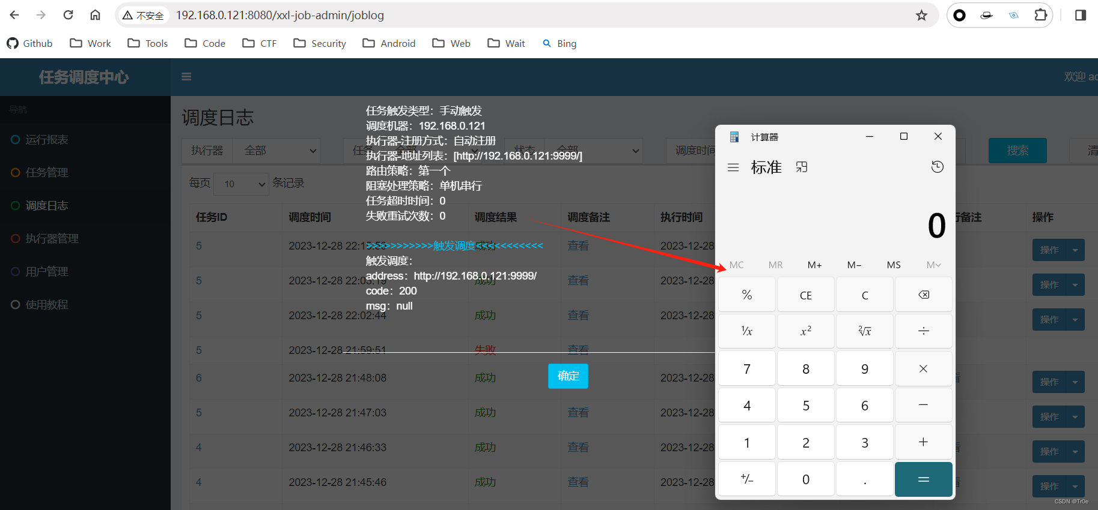Click Calculator M+ memory add
Viewport: 1098px width, 510px height.
point(814,265)
